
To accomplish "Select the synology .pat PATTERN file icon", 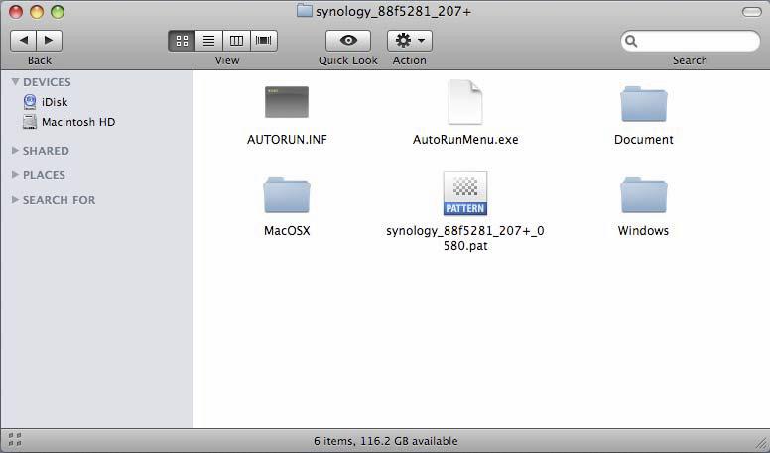I will 465,193.
